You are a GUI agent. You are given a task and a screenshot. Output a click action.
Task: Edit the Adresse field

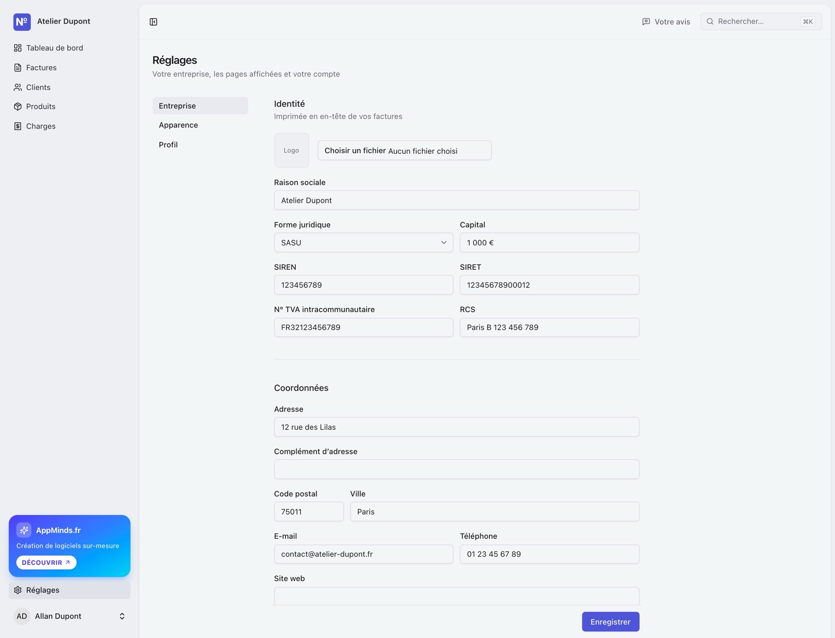(x=456, y=427)
